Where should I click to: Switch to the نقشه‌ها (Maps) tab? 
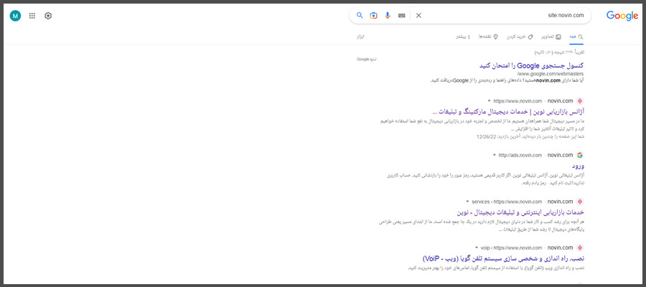point(488,37)
